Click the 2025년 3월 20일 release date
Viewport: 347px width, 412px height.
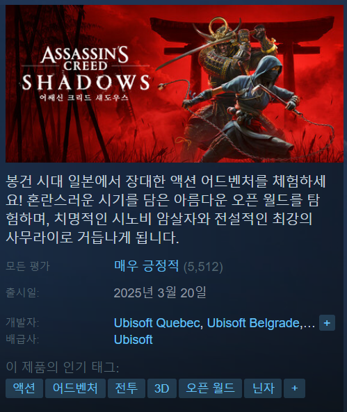160,292
